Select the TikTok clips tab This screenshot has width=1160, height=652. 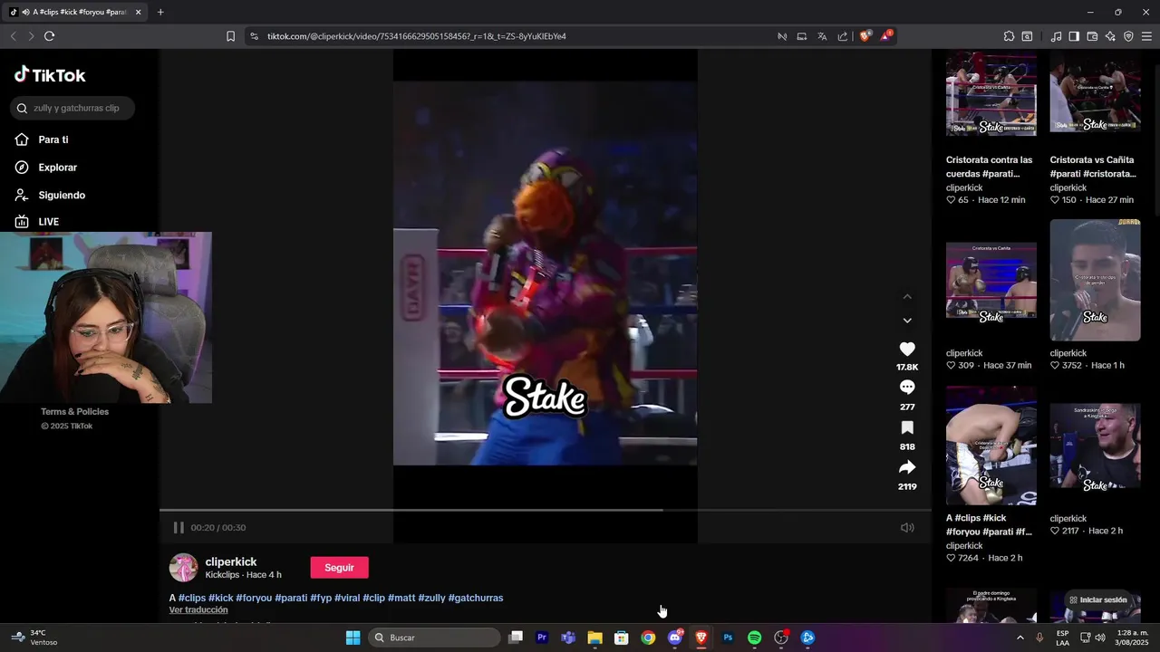[76, 12]
